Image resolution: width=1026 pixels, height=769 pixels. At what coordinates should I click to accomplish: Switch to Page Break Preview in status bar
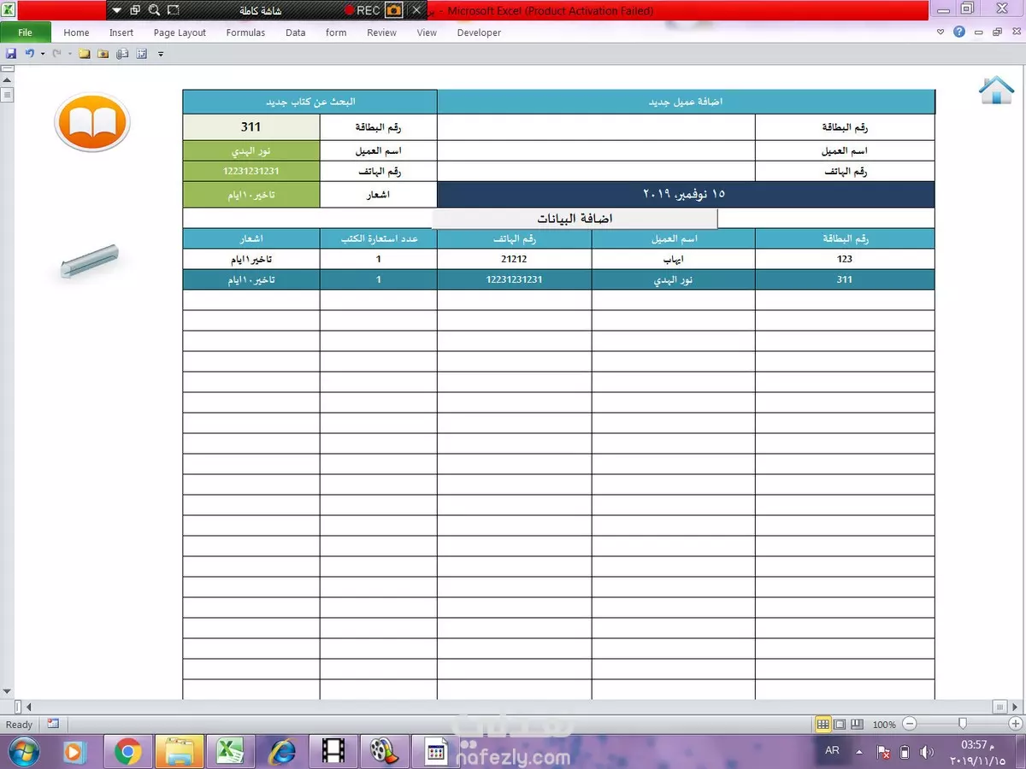857,724
